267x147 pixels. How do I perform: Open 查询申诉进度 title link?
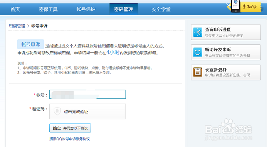[x=218, y=29]
